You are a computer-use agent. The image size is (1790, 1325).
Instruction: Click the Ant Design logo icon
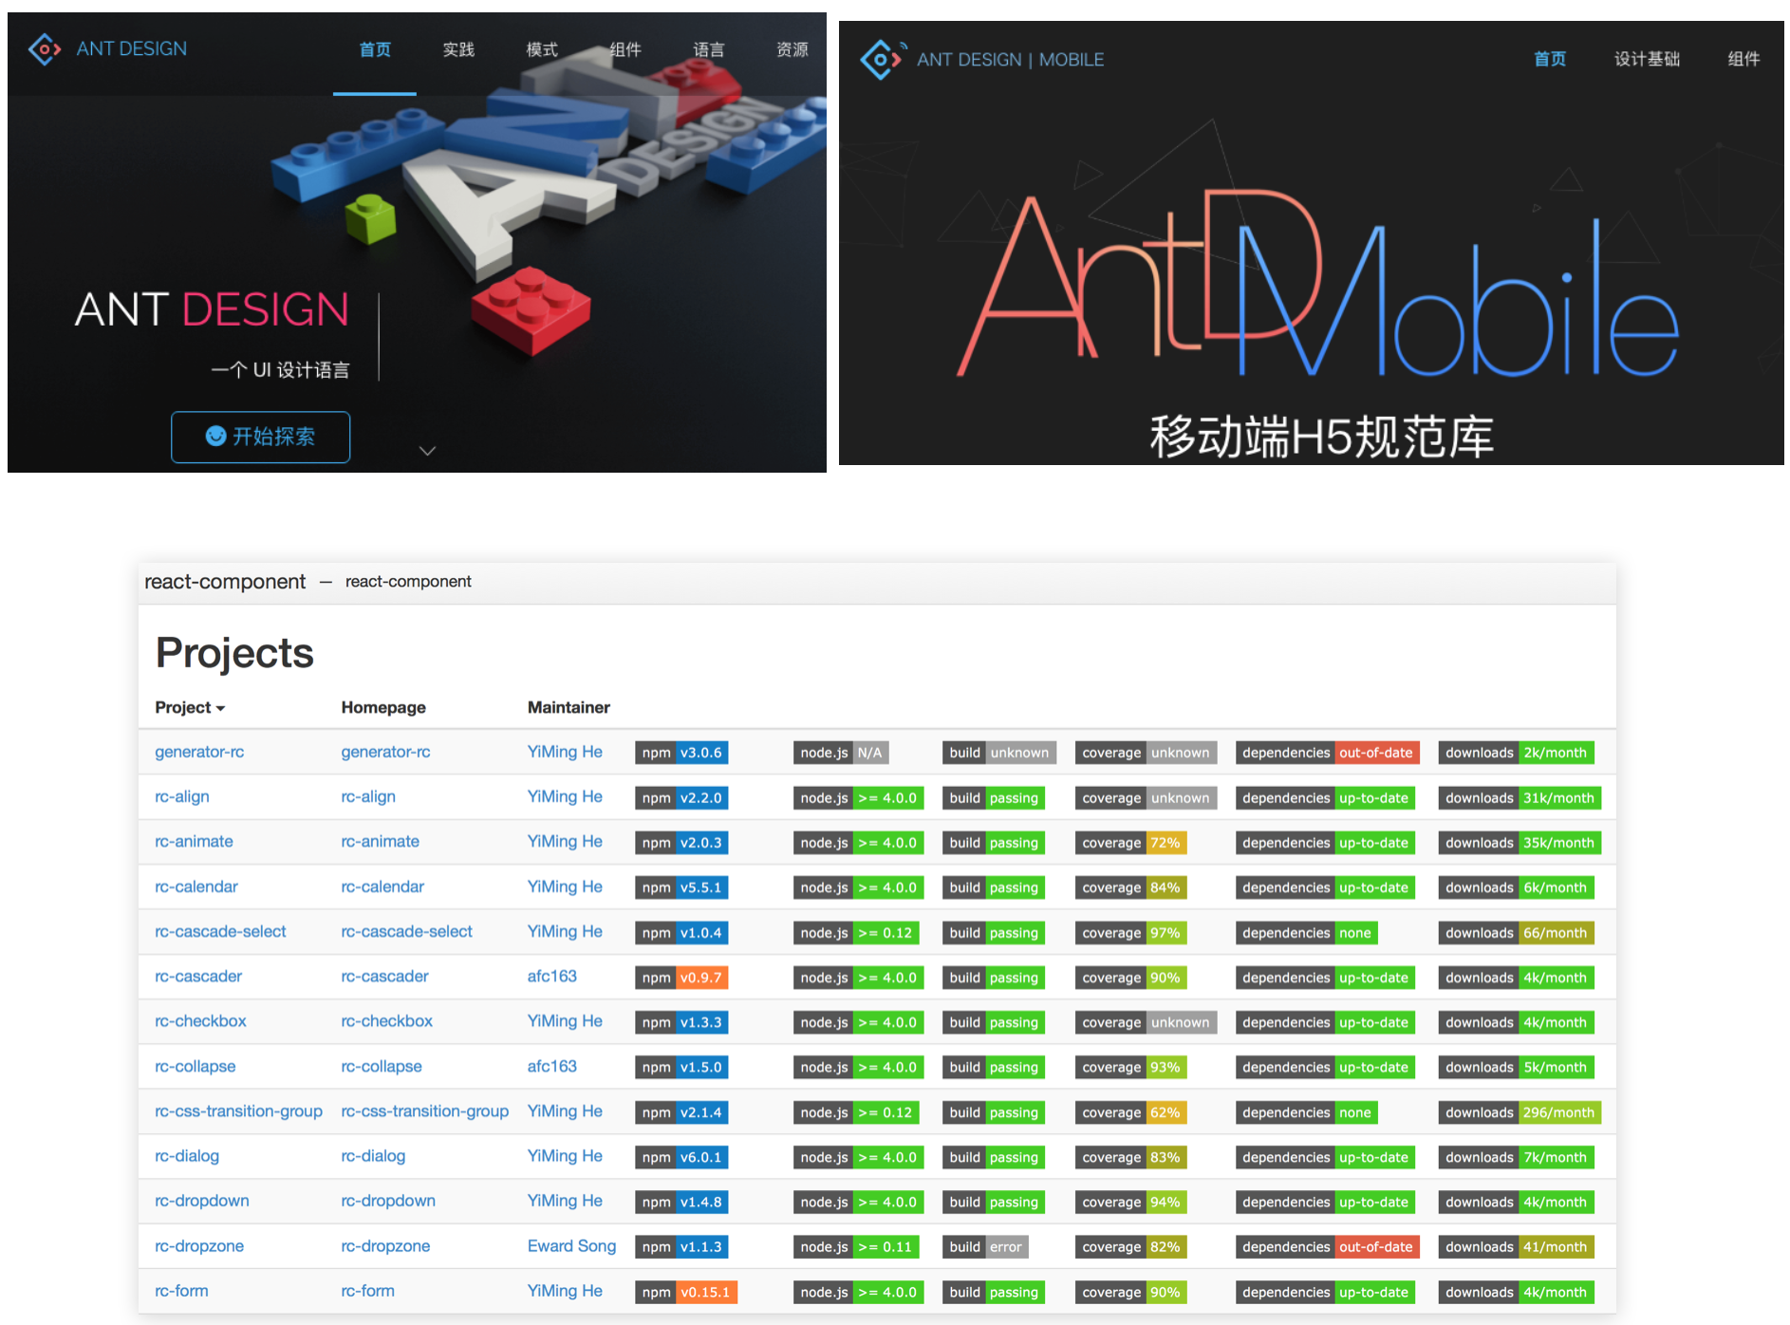[x=45, y=48]
